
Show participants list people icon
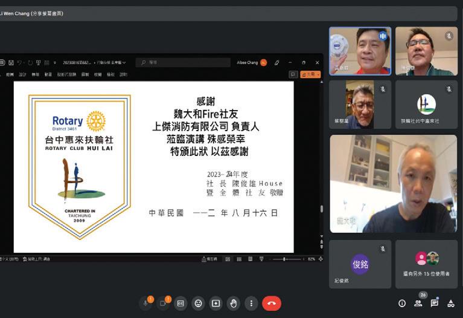click(418, 303)
